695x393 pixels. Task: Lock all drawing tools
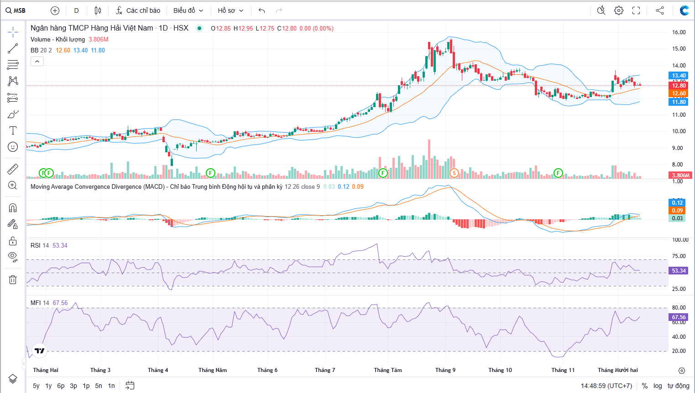pos(13,241)
